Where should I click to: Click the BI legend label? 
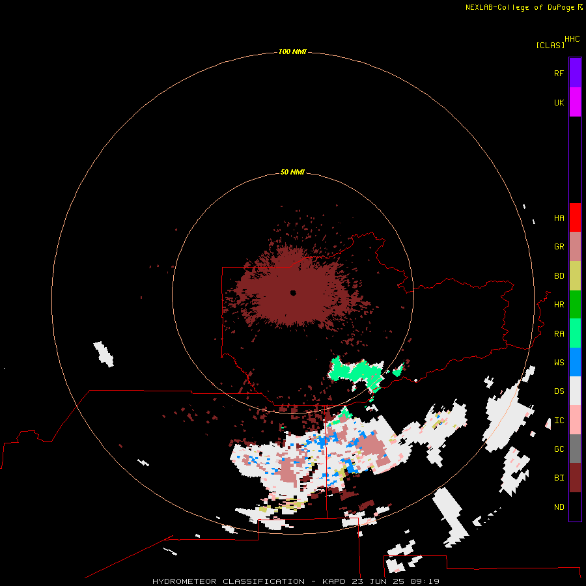(559, 478)
